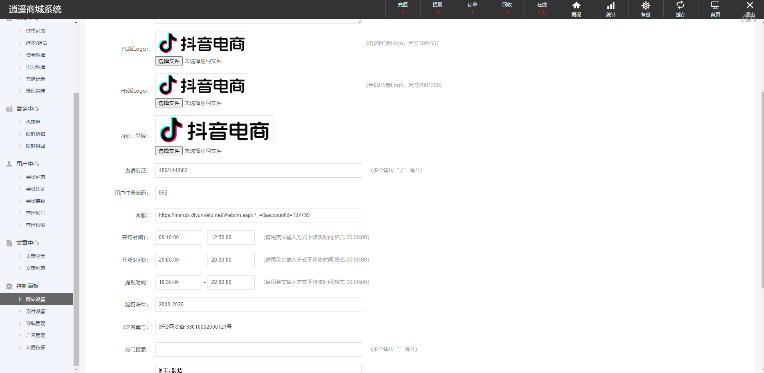Expand the 营销中心 section
Screen dimensions: 764x373
[27, 108]
